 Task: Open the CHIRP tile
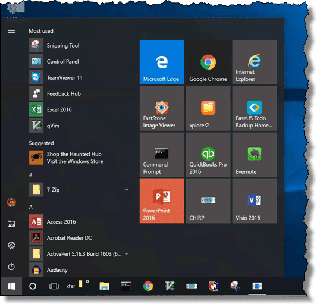208,201
